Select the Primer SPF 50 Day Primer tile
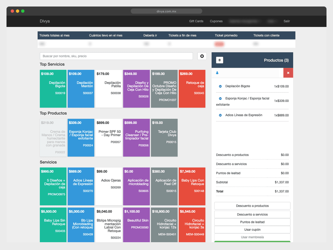Screen dimensions: 333x250 pyautogui.click(x=109, y=138)
